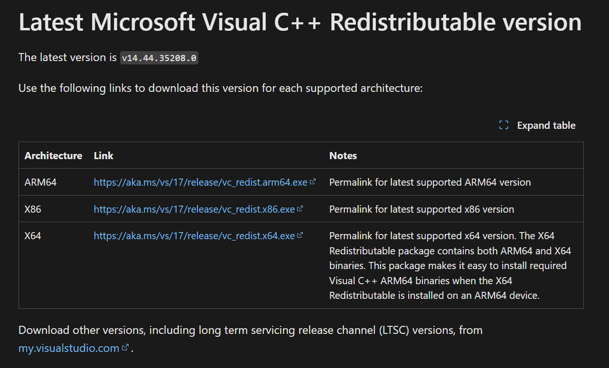Click the Expand table brackets icon
Screen dimensions: 609x368
504,126
